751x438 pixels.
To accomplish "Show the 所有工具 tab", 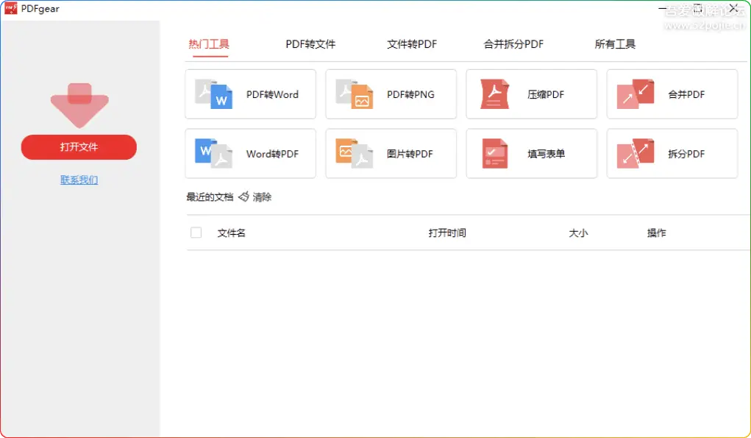I will click(615, 44).
